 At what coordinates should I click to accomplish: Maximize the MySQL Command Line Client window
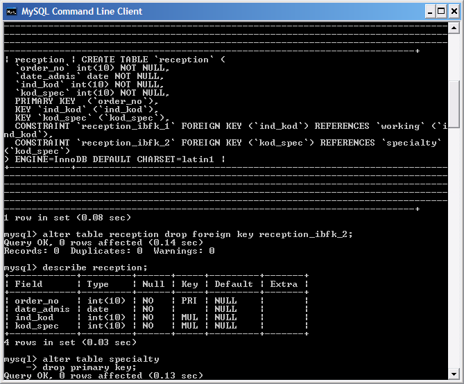click(x=441, y=12)
